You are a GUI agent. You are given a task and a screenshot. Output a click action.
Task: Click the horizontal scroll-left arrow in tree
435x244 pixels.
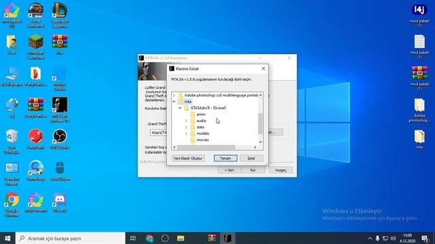[x=174, y=148]
